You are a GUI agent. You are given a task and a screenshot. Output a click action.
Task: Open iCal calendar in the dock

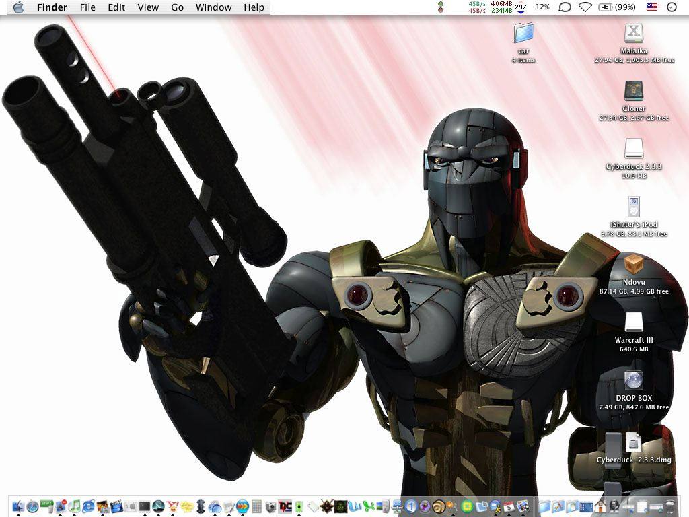(x=509, y=506)
